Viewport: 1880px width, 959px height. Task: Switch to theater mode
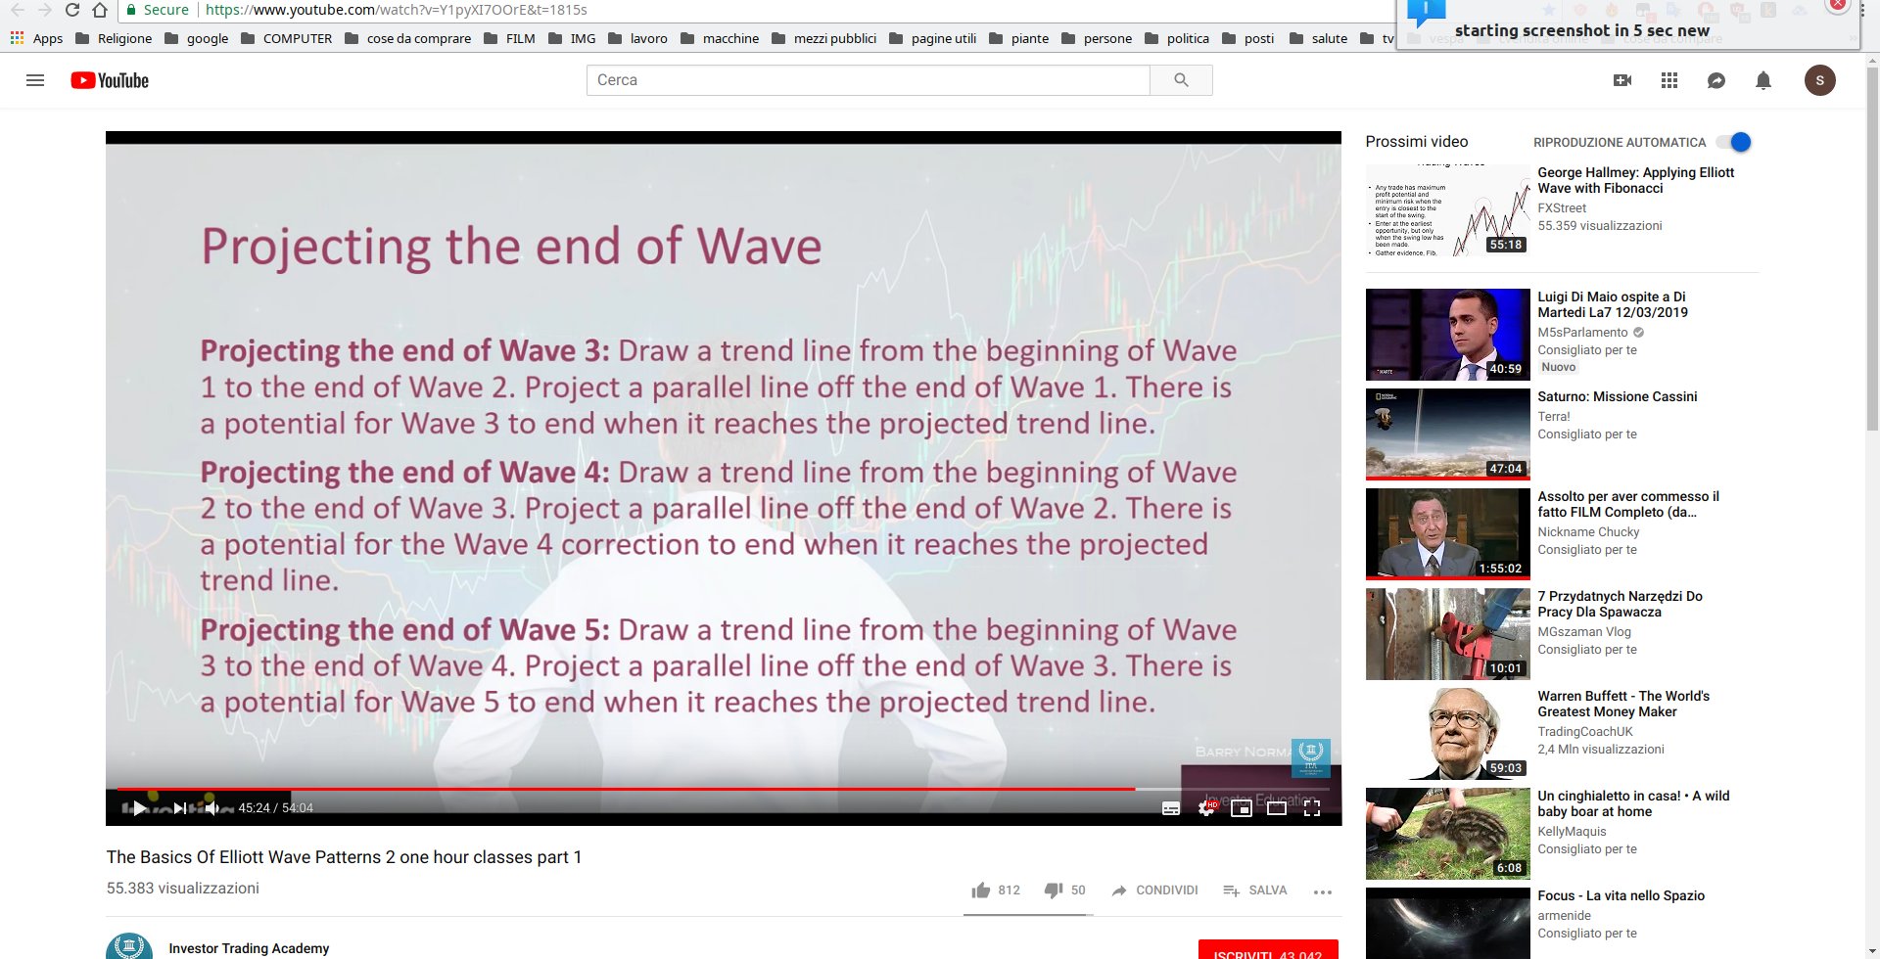(1277, 808)
